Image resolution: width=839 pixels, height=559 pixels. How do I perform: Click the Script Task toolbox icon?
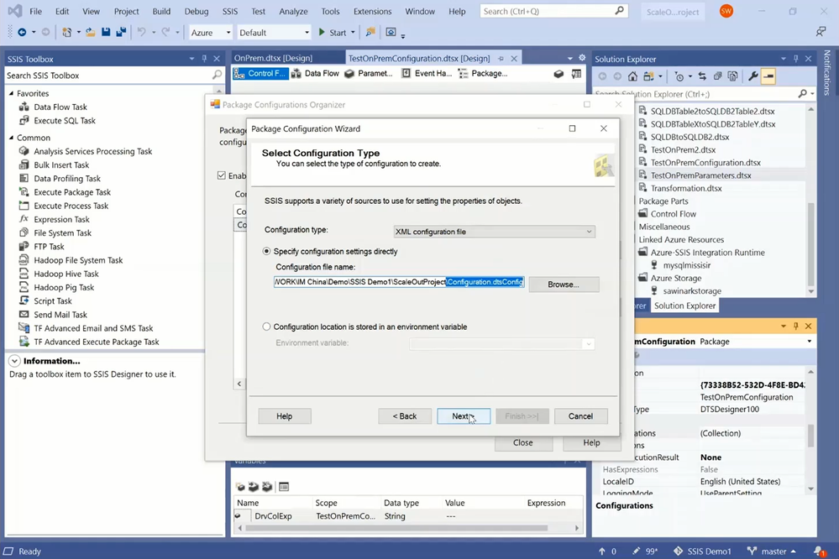click(24, 300)
